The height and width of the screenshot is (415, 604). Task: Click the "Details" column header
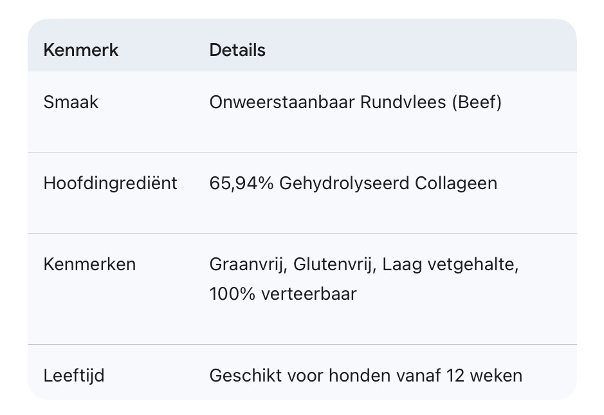click(237, 50)
